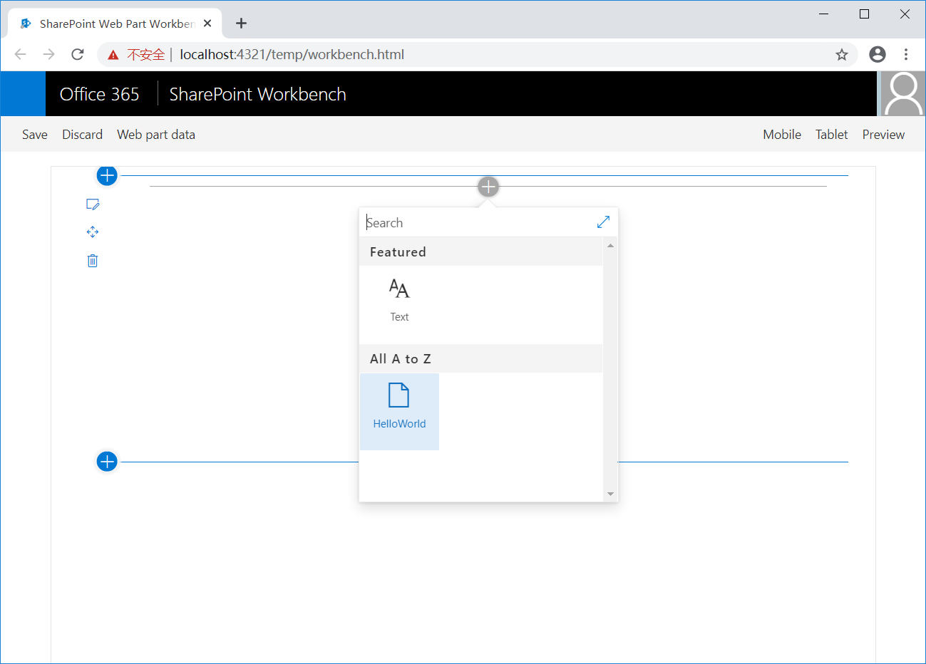Click the Featured group header
This screenshot has height=664, width=926.
pyautogui.click(x=481, y=252)
